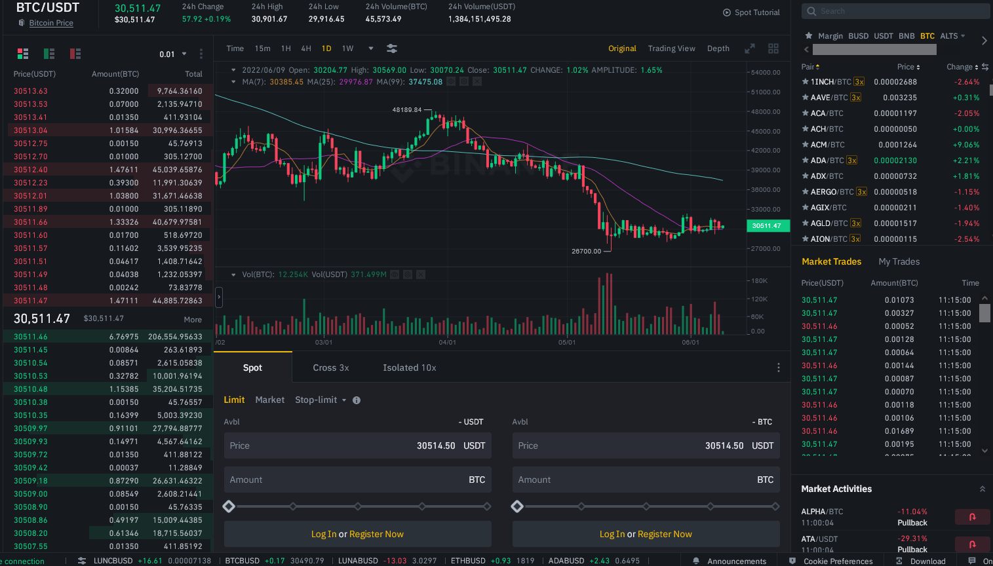993x566 pixels.
Task: Show buy orders only view icon
Action: point(49,54)
